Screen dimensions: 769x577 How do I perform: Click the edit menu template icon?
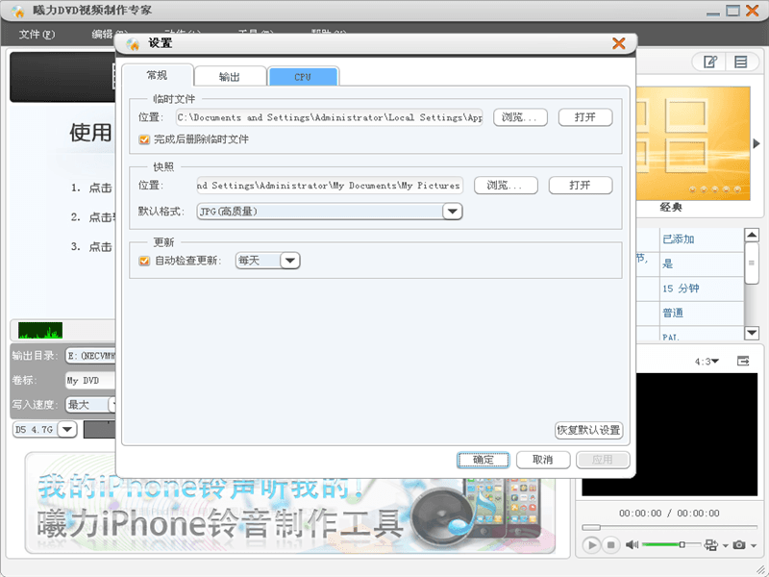(x=710, y=62)
